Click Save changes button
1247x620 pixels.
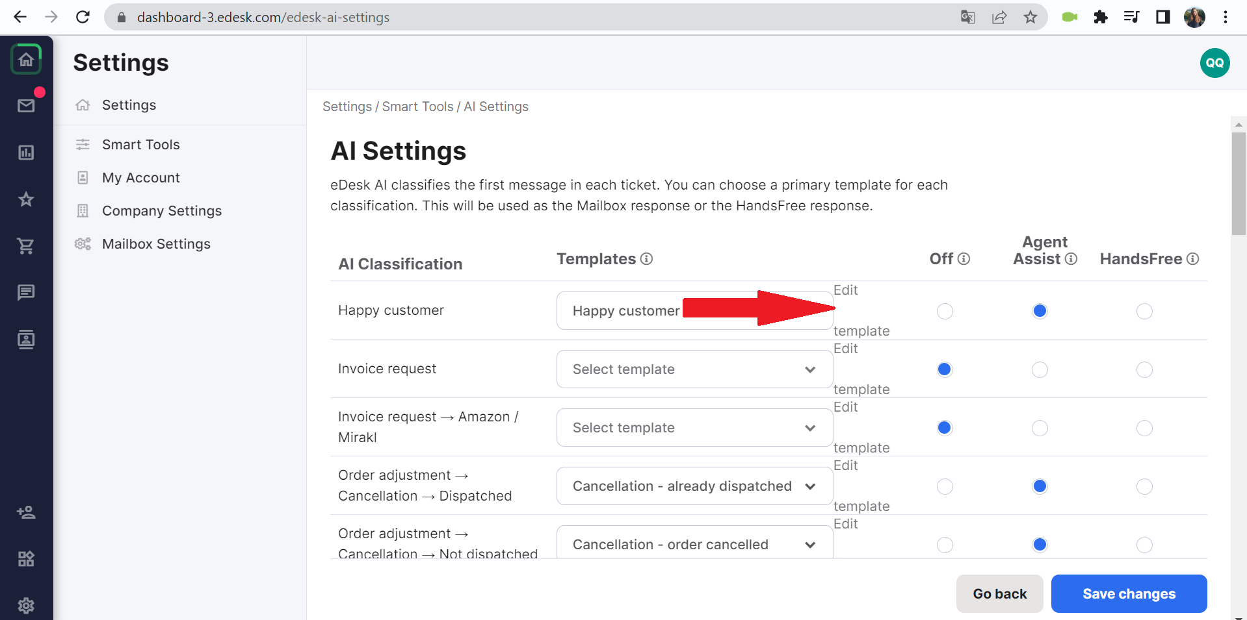tap(1129, 593)
